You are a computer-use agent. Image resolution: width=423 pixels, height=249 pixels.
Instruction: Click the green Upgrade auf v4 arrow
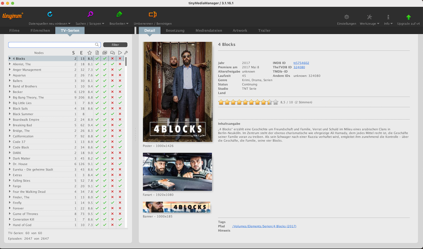[x=408, y=17]
